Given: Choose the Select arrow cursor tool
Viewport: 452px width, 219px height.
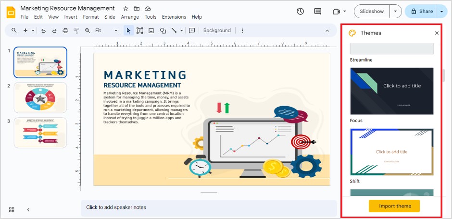Looking at the screenshot, I should pos(128,31).
